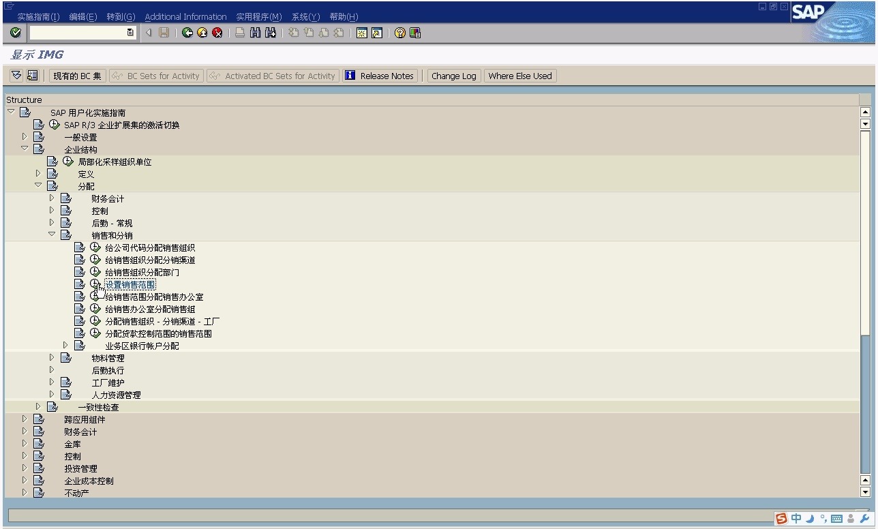Click the Where Else Used button
878x529 pixels.
coord(520,76)
